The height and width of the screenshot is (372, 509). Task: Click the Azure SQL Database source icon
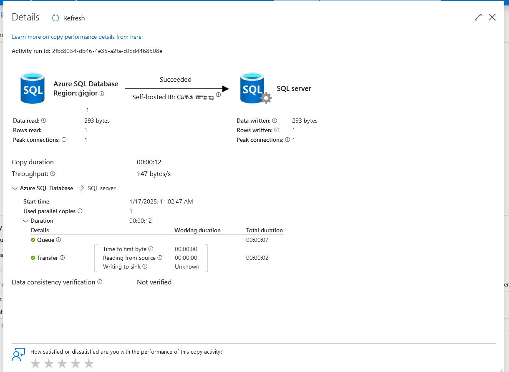click(x=33, y=88)
